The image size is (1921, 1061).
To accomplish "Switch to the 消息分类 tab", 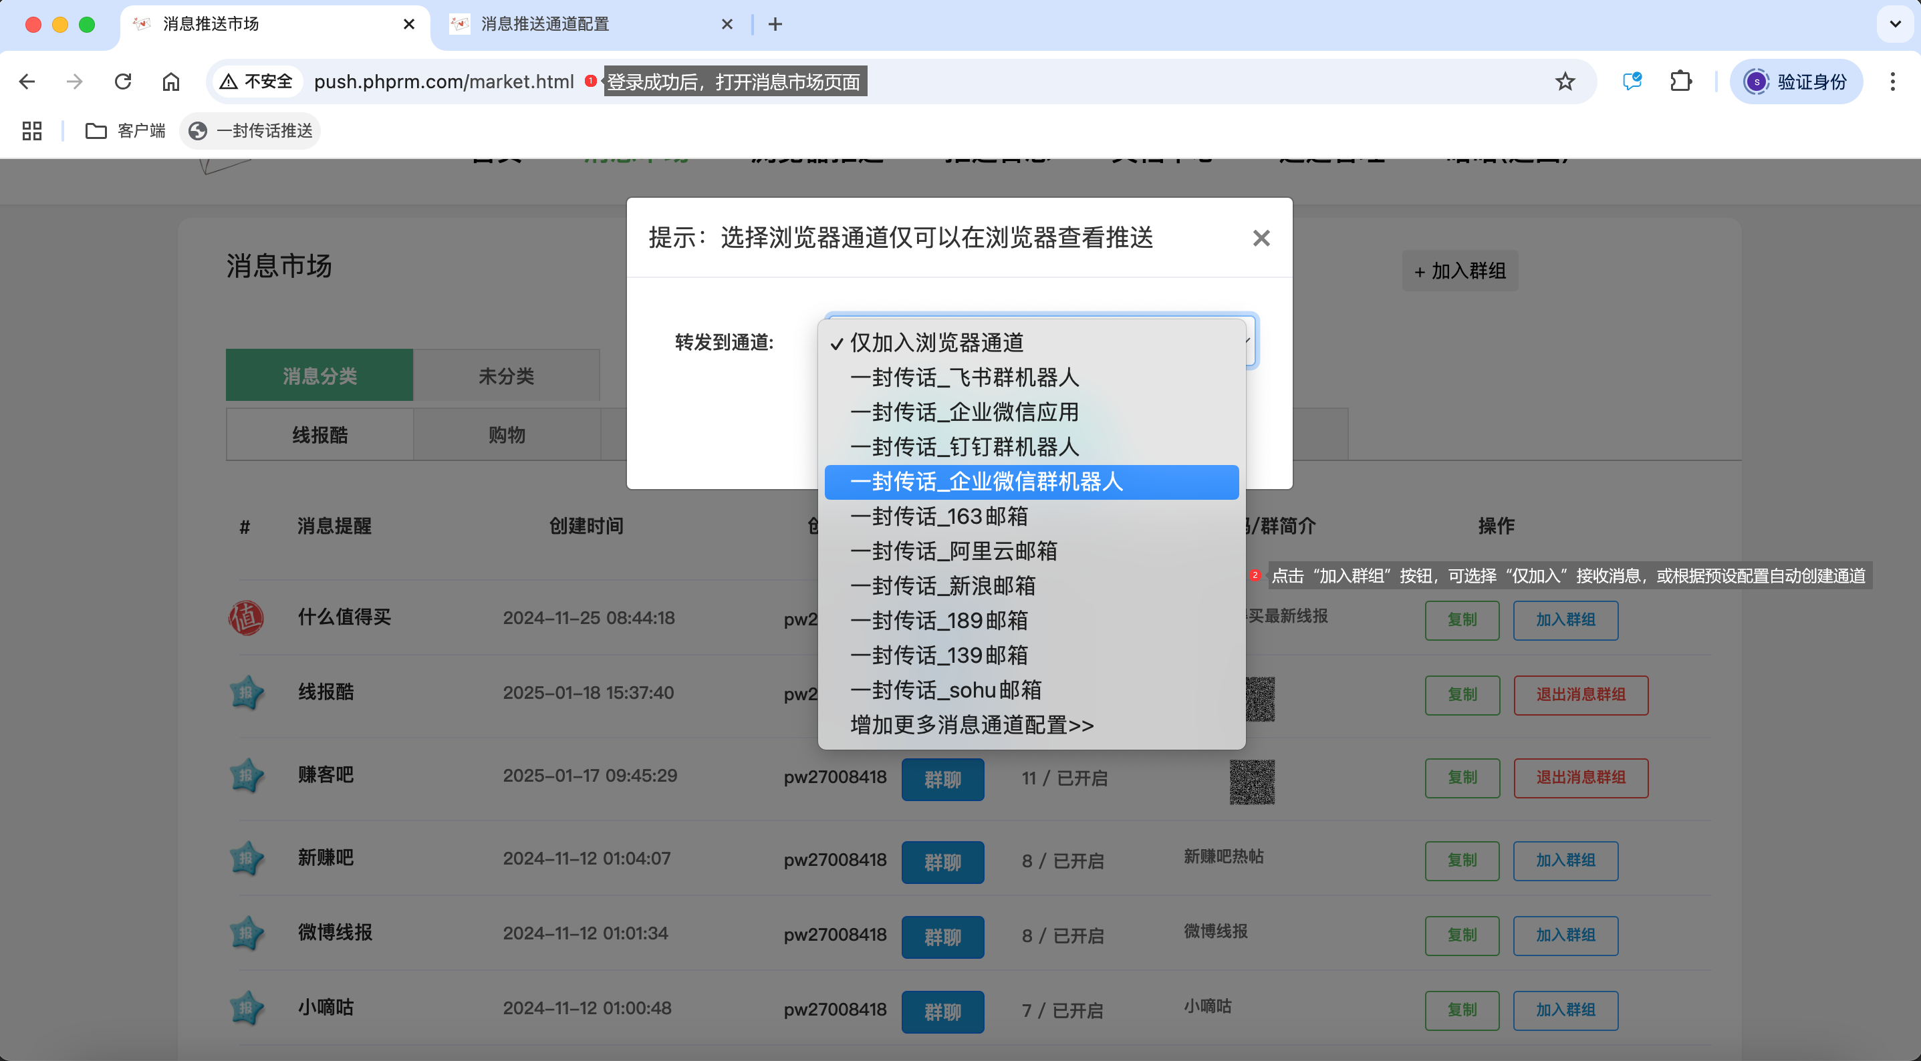I will pos(319,375).
